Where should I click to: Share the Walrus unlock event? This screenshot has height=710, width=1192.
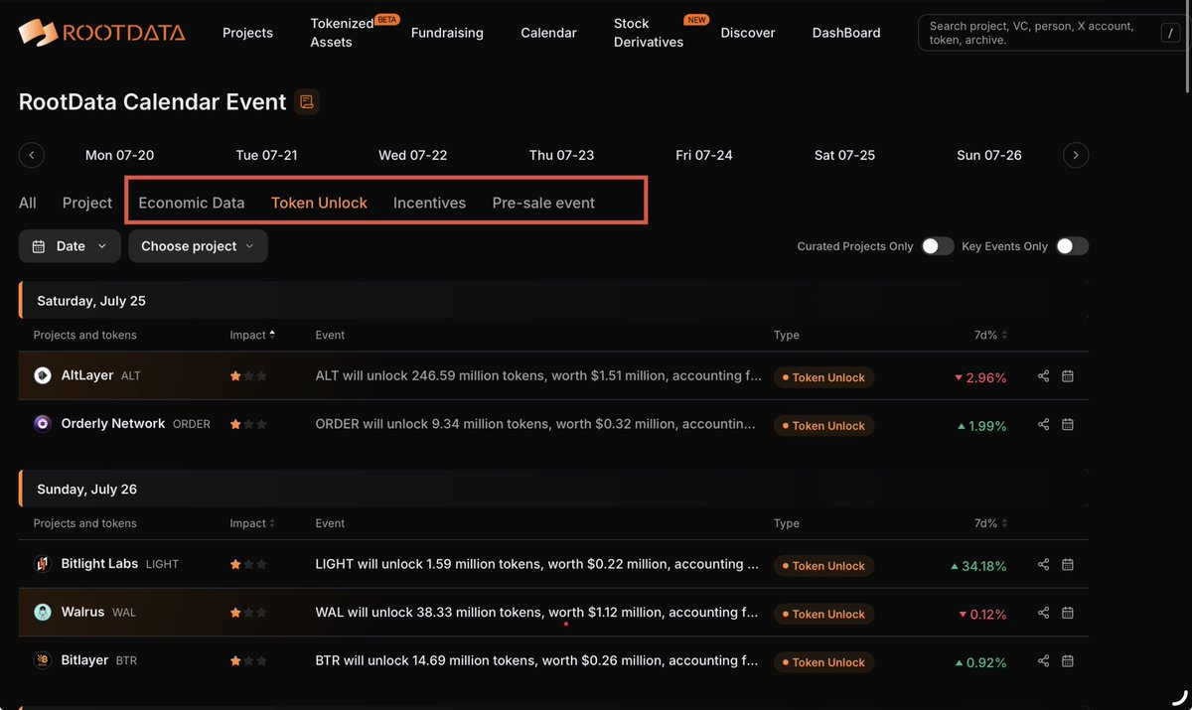[1043, 613]
